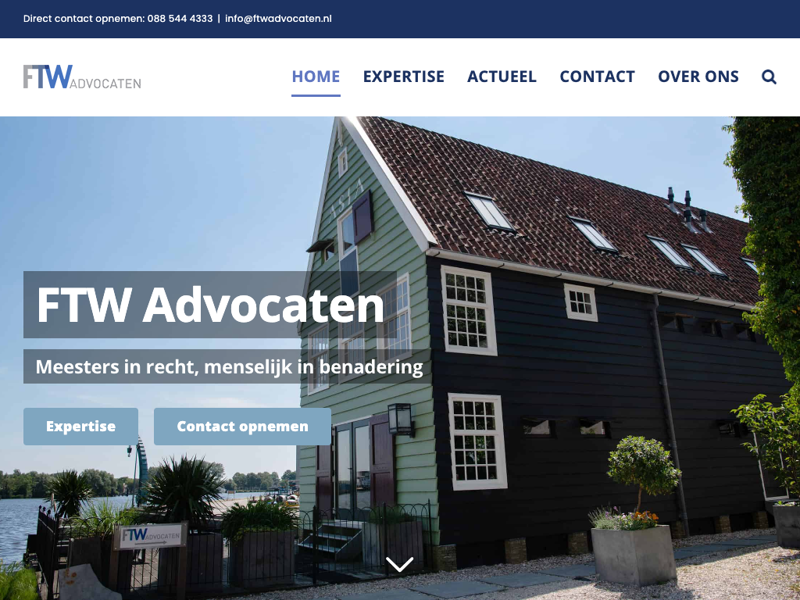Call phone number 088 544 4333

[x=180, y=19]
